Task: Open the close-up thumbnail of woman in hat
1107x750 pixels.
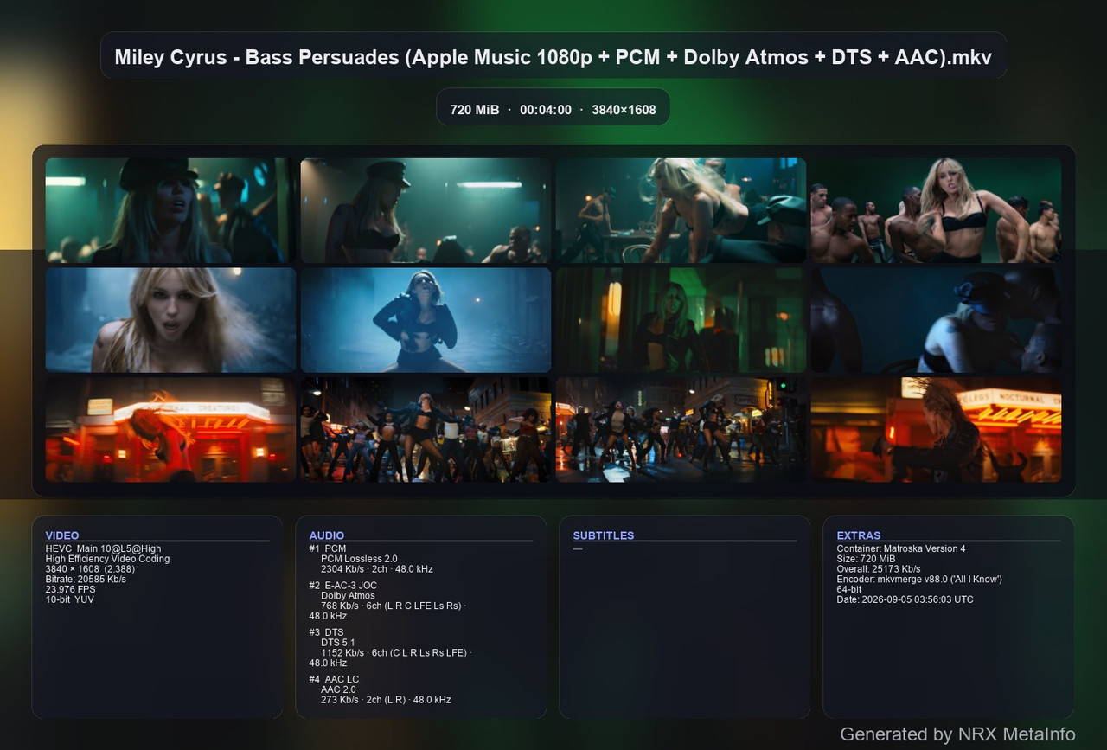Action: coord(170,210)
